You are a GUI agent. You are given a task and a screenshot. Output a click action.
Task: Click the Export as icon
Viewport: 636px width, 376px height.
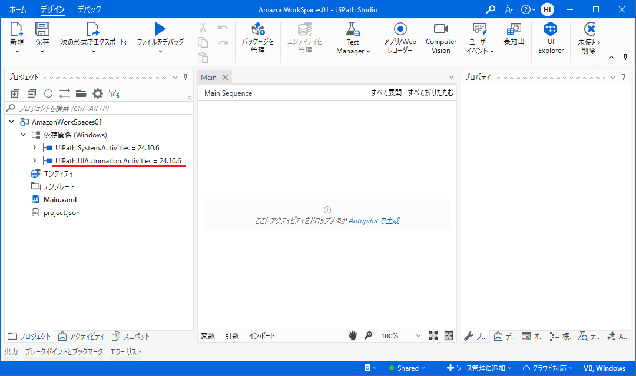93,29
